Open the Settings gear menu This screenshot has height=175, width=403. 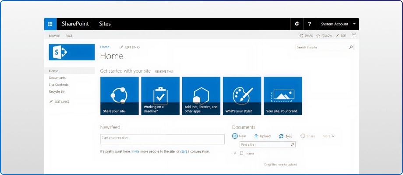click(x=297, y=24)
